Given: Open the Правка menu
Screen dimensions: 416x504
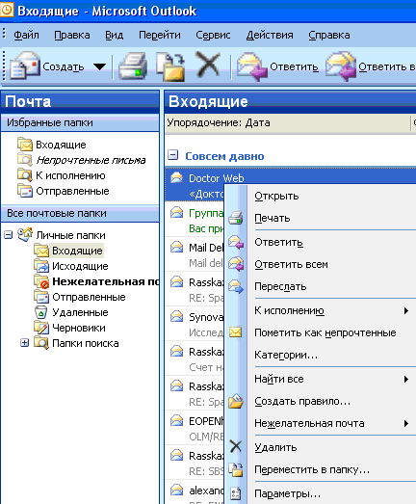Looking at the screenshot, I should [x=72, y=35].
